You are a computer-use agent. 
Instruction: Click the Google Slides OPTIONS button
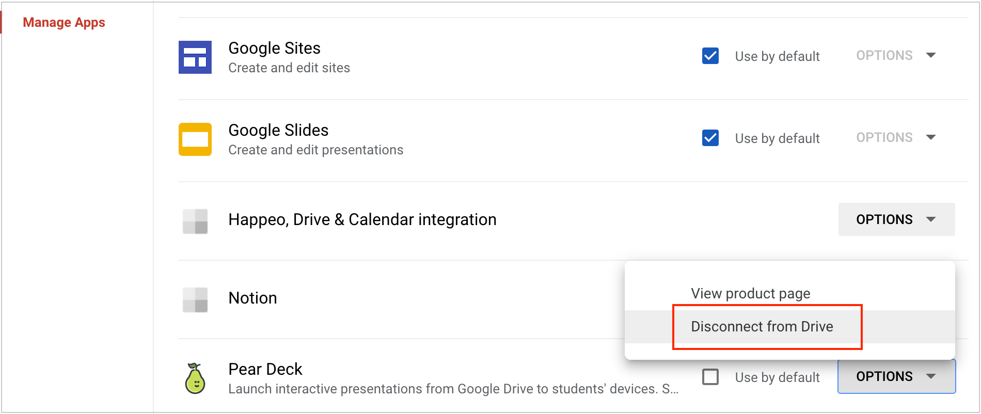coord(896,137)
